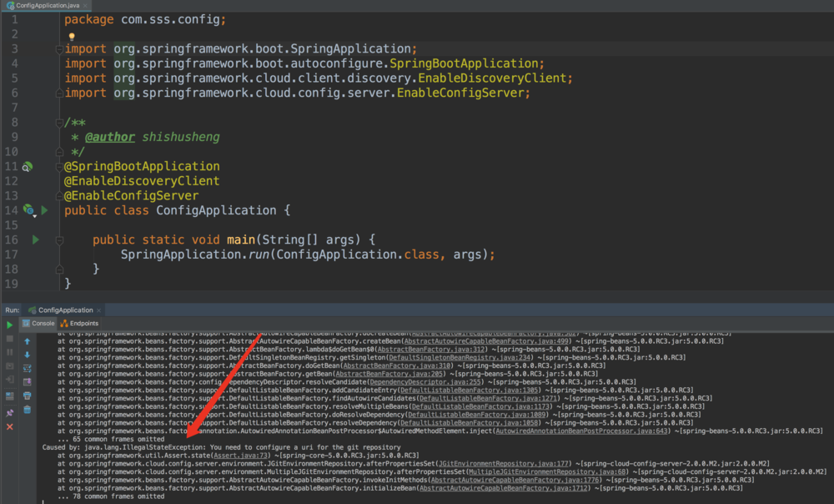Click the Print console output icon
This screenshot has width=834, height=504.
28,396
